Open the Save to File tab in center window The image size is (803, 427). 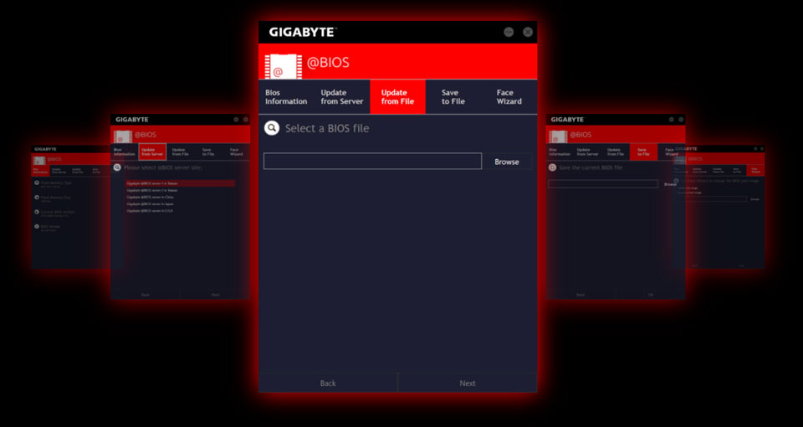453,97
